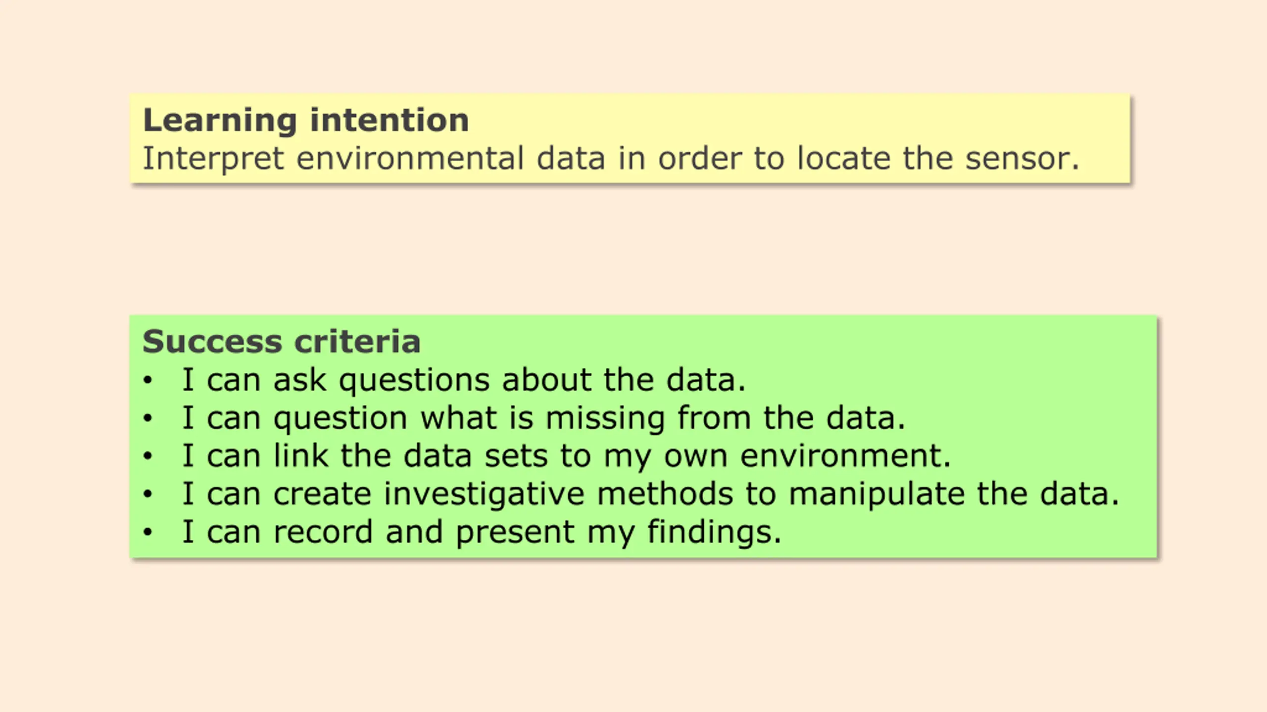Viewport: 1267px width, 712px height.
Task: Click the "Learning intention" heading
Action: coord(306,121)
